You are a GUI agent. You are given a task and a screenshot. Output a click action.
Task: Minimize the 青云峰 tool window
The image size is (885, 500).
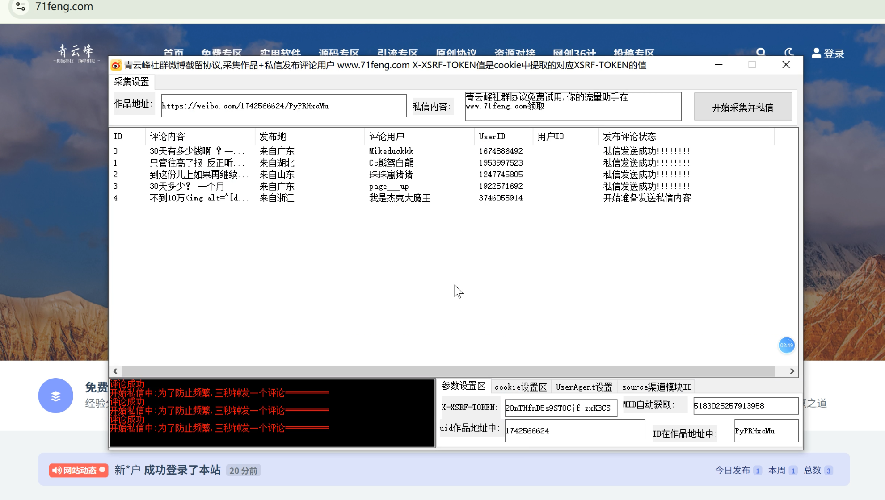tap(719, 65)
